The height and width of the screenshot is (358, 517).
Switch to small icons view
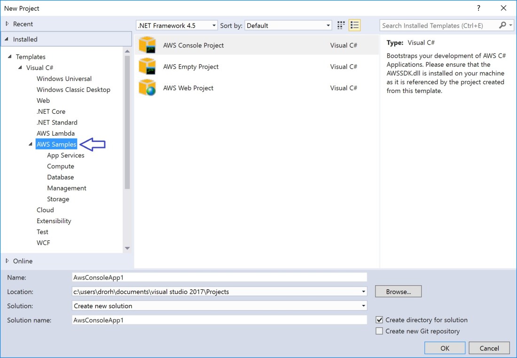[340, 25]
